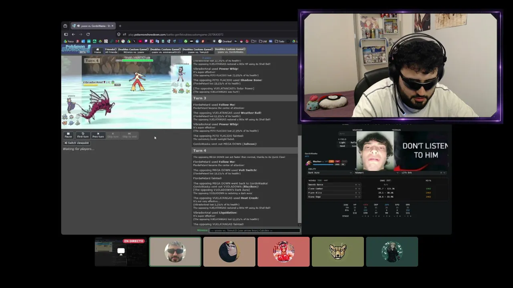
Task: Open the Gmail bookmark icon
Action: 117,41
